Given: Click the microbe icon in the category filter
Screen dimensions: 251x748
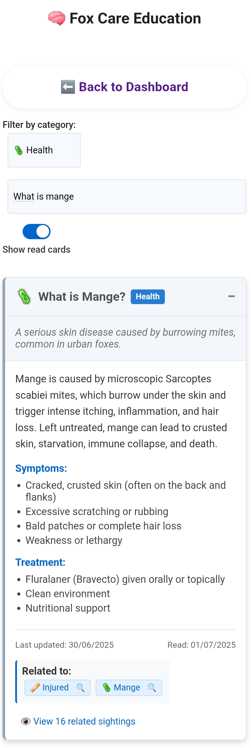Looking at the screenshot, I should [19, 151].
